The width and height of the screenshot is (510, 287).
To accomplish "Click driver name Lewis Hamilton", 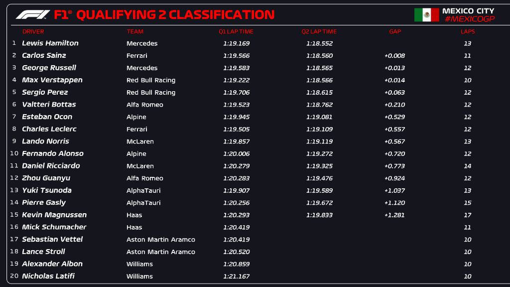I will pos(50,43).
